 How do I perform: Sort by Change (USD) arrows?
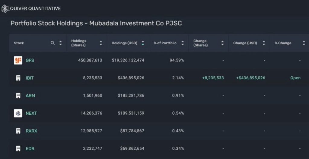pos(264,43)
